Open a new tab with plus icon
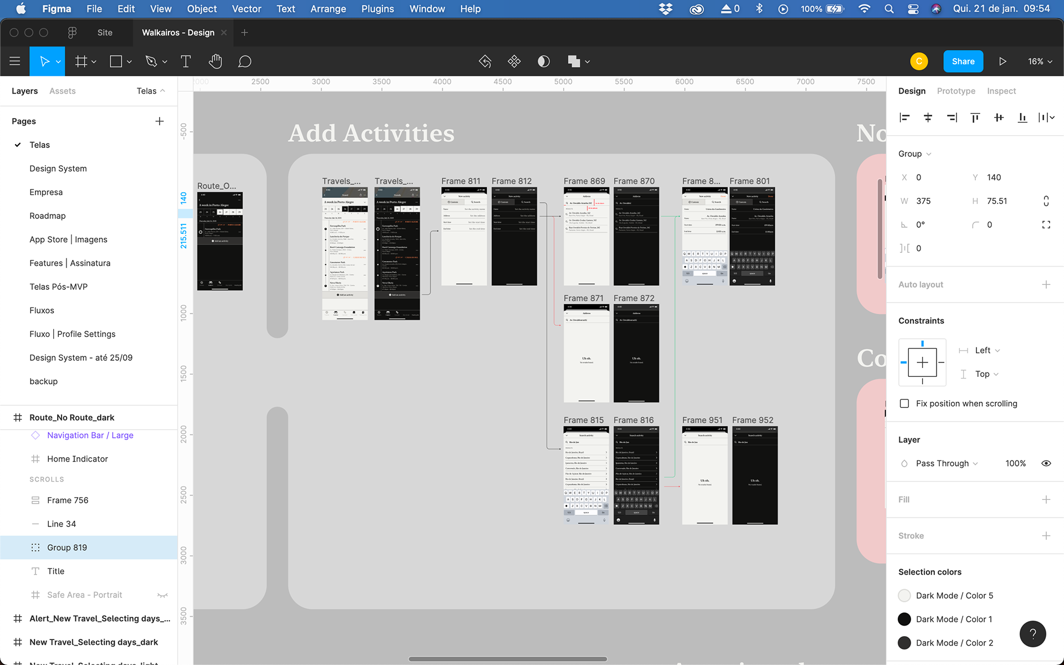This screenshot has height=665, width=1064. (244, 33)
